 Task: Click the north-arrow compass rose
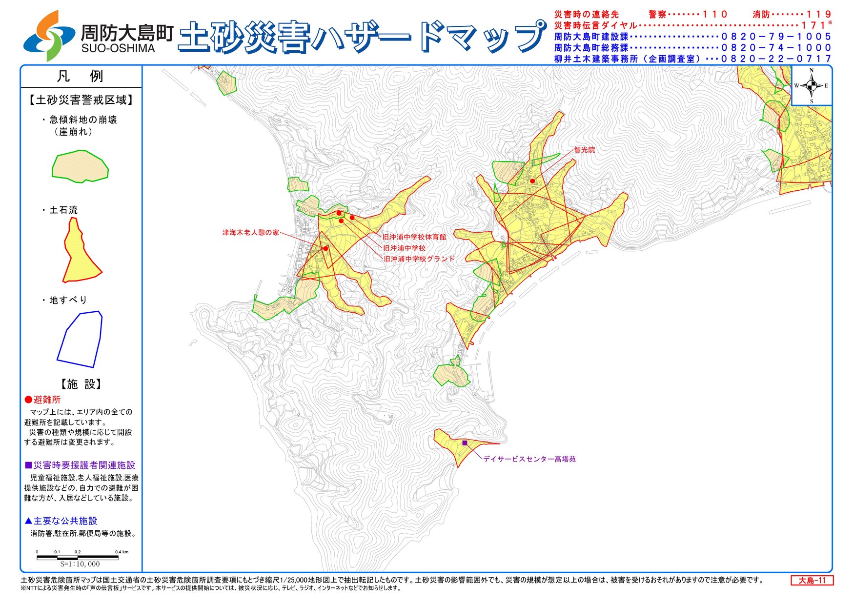(x=811, y=86)
